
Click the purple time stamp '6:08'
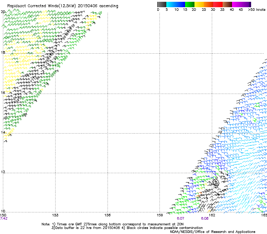click(205, 219)
